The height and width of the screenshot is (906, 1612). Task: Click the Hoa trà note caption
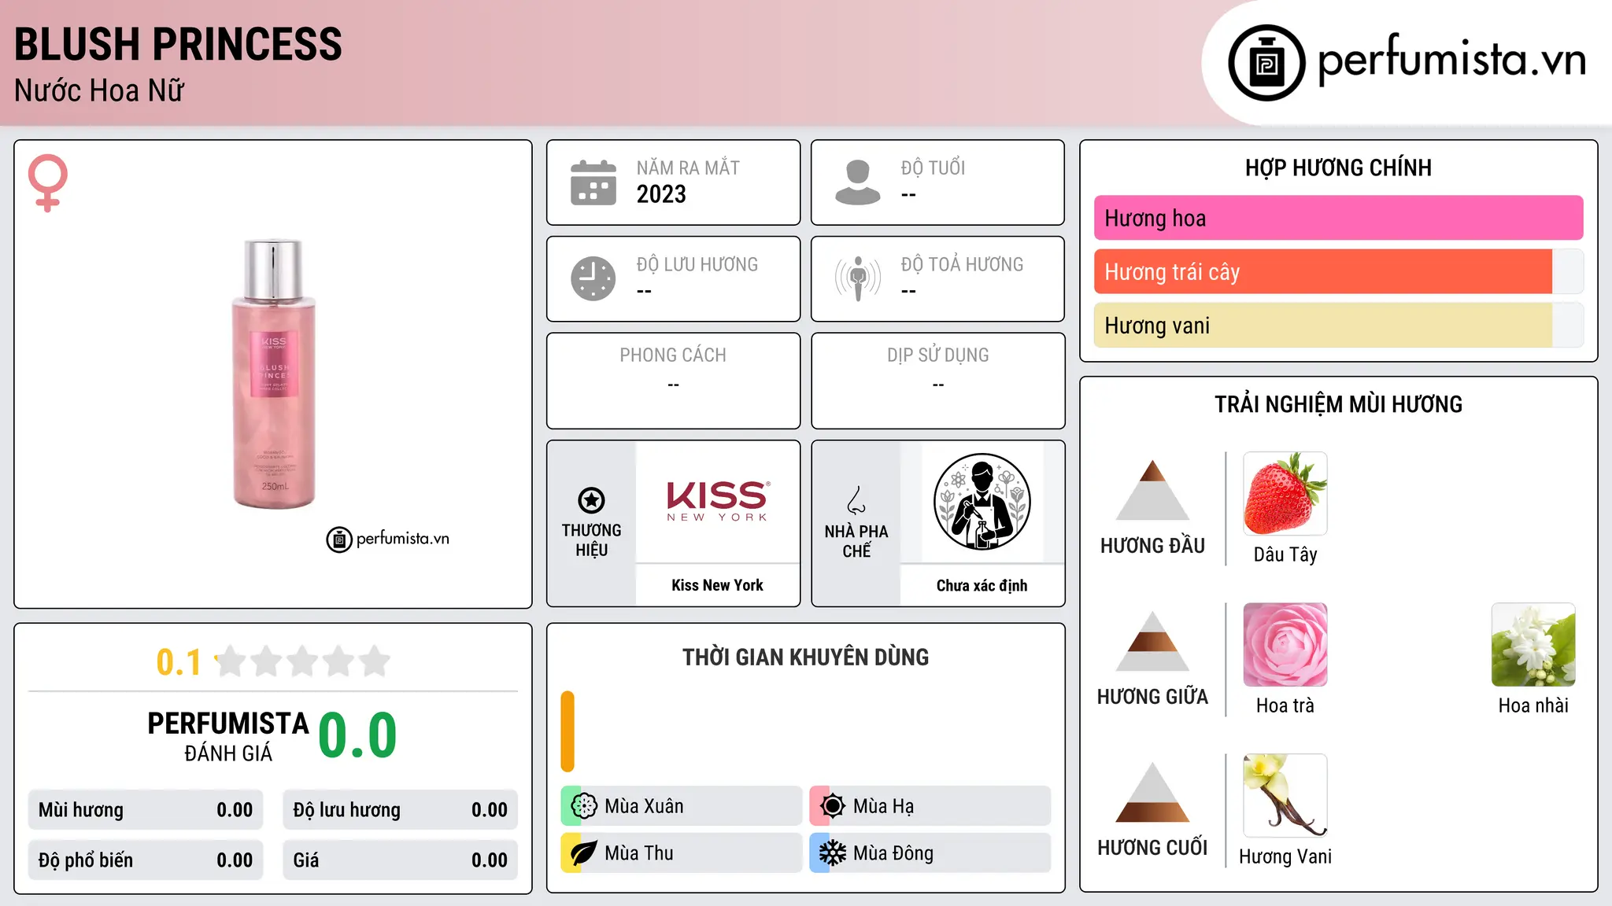pyautogui.click(x=1285, y=705)
